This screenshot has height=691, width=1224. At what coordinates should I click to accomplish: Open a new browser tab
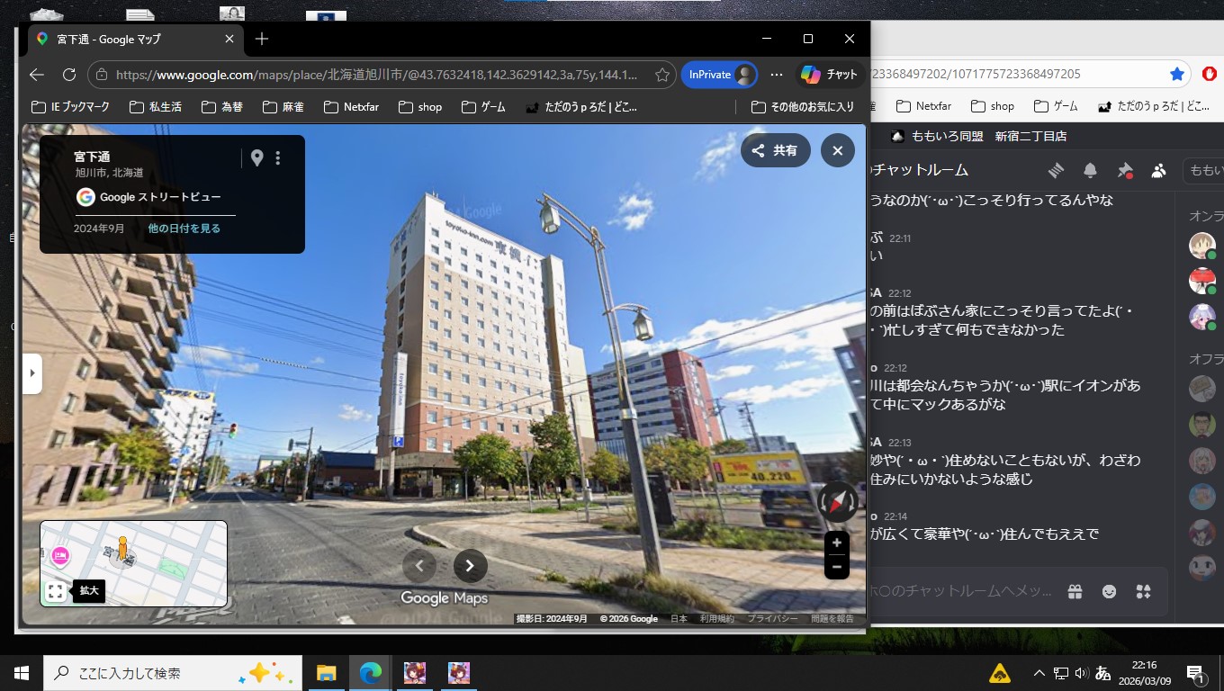[x=262, y=39]
